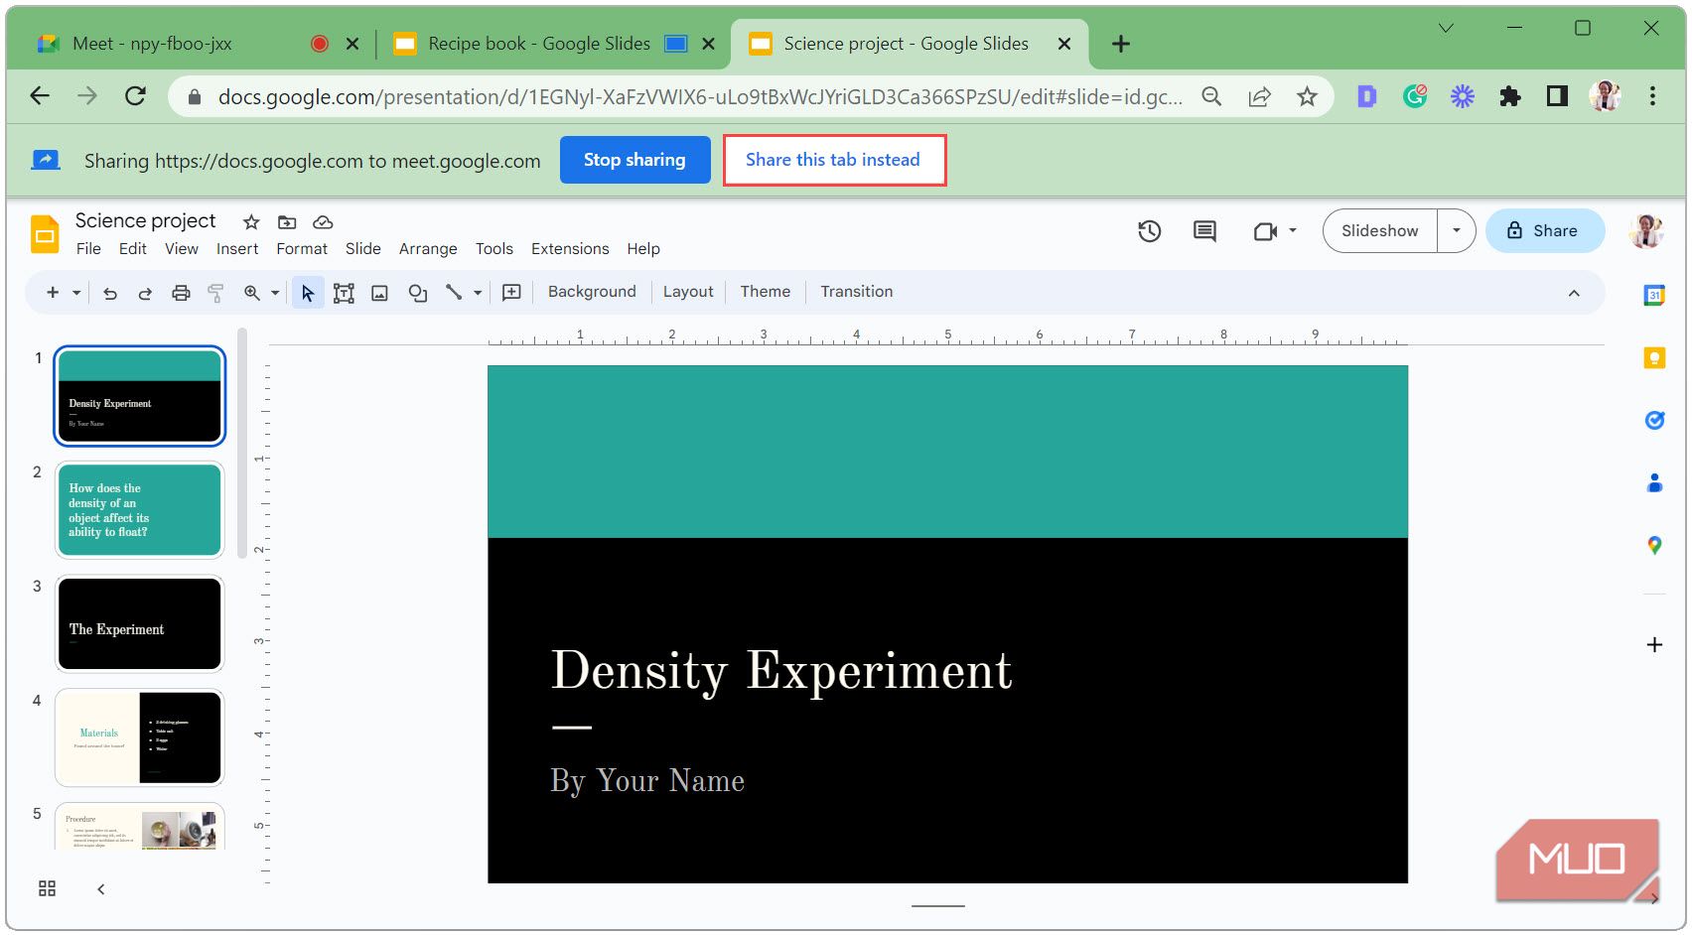The height and width of the screenshot is (935, 1692).
Task: Select the Text box tool
Action: [344, 292]
